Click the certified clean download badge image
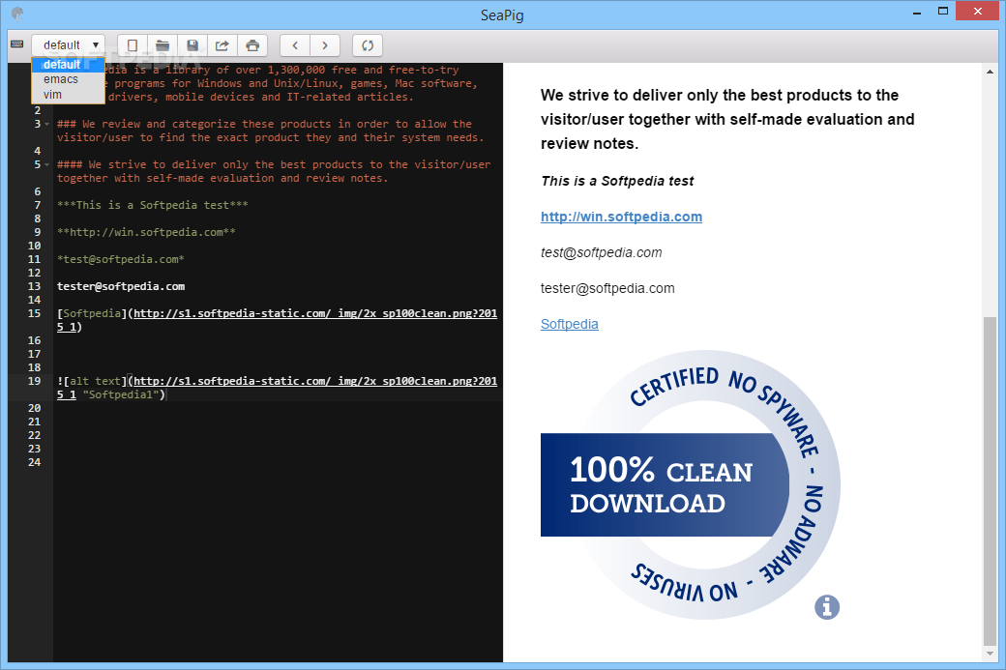 click(691, 484)
